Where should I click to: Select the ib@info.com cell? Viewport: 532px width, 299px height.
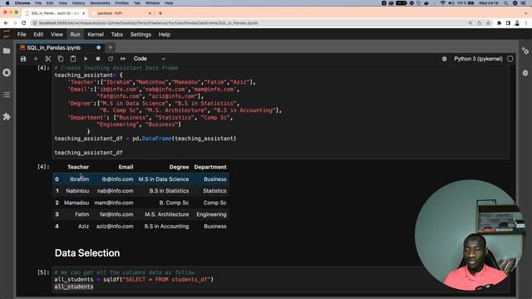tap(117, 179)
